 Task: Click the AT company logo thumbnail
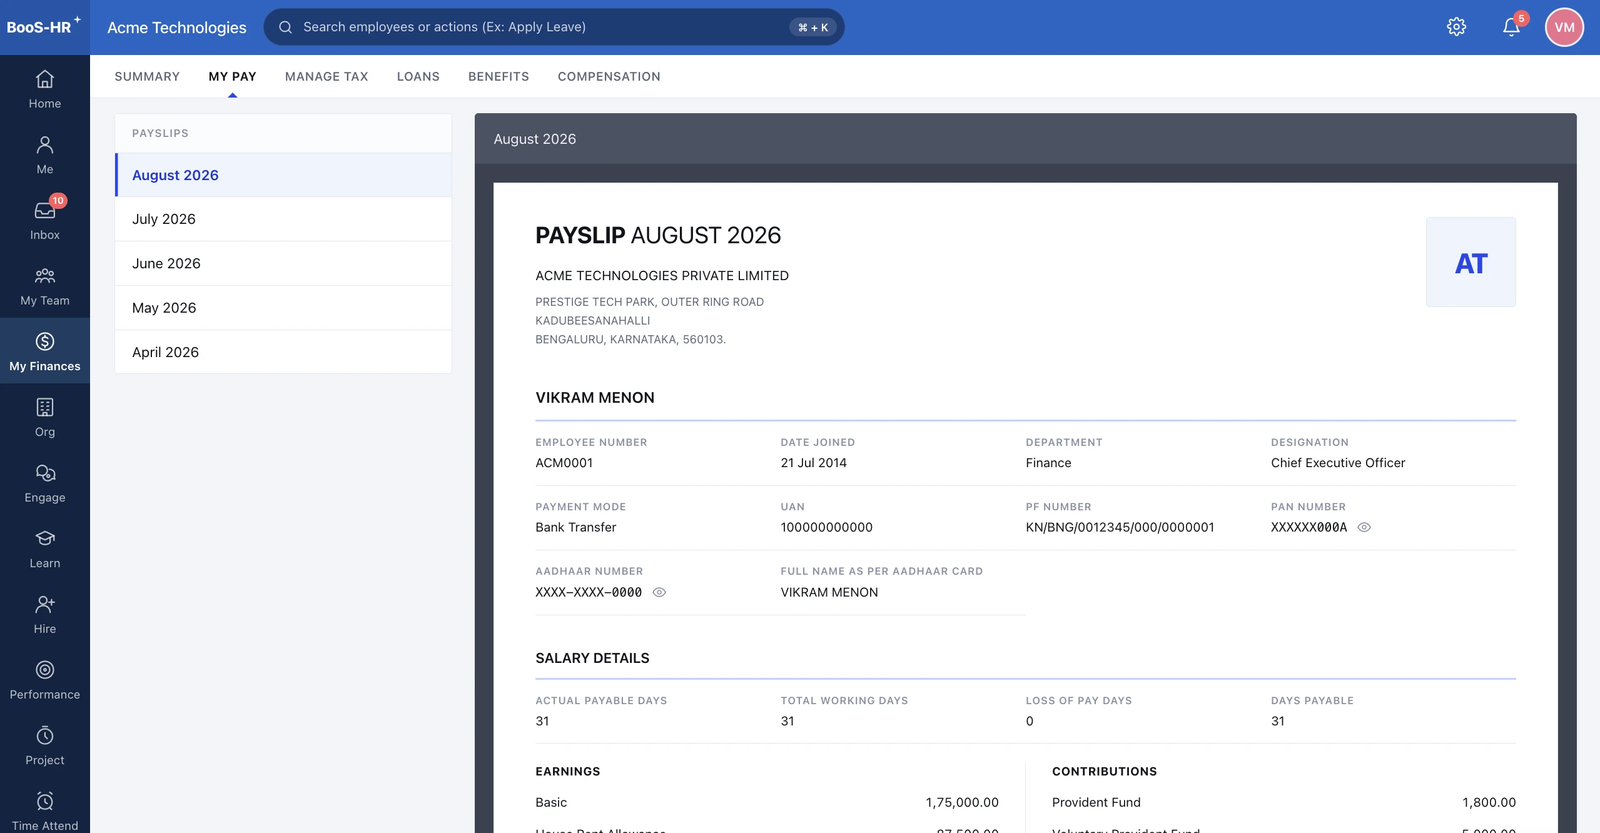point(1471,262)
